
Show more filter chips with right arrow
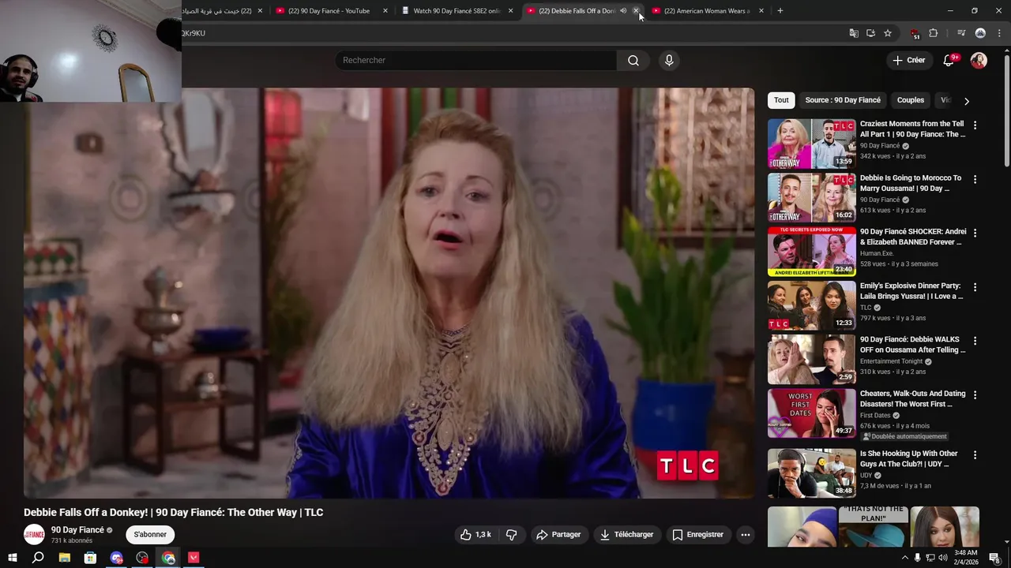[967, 101]
